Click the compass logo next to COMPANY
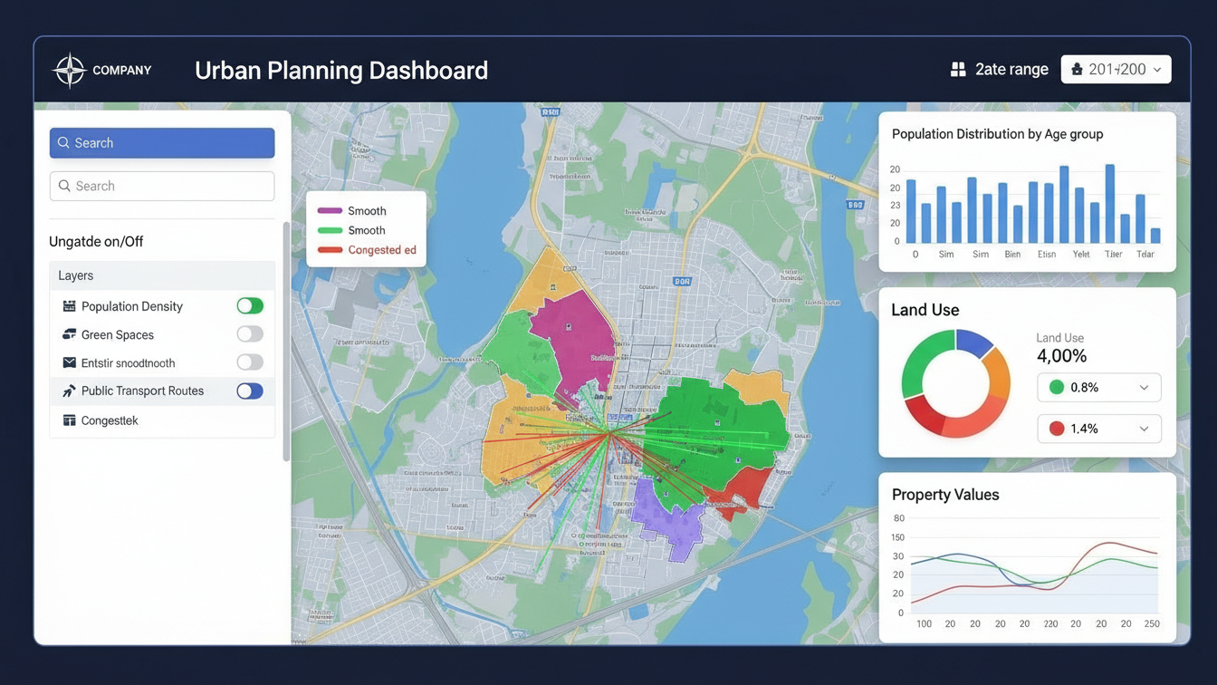Viewport: 1217px width, 685px height. pyautogui.click(x=70, y=69)
